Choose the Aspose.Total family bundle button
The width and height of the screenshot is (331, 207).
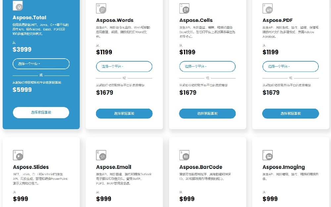41,113
